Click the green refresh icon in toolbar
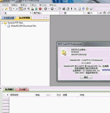 pyautogui.click(x=36, y=9)
